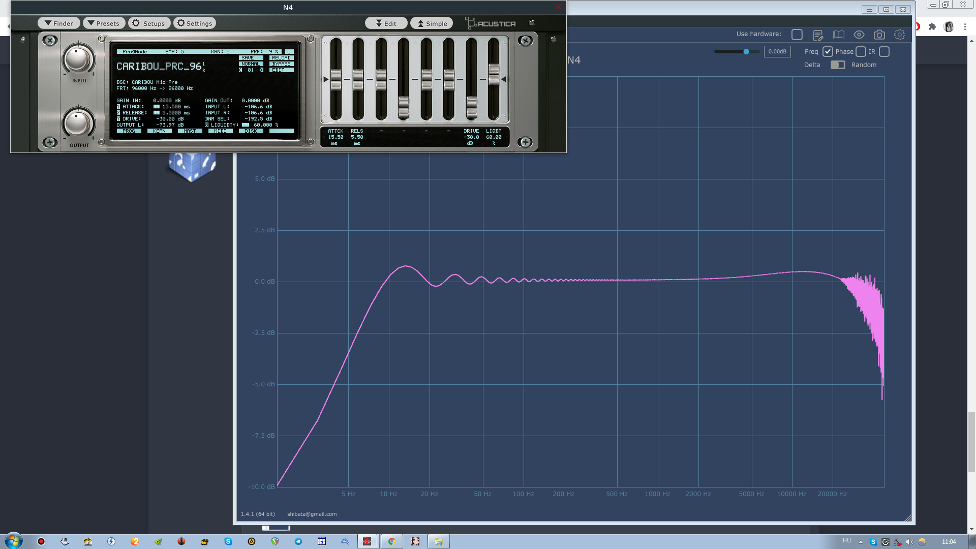Switch to the MAST page
The width and height of the screenshot is (976, 549).
[190, 131]
